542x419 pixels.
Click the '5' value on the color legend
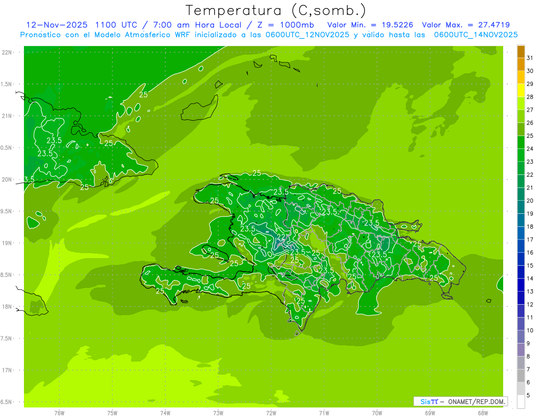point(528,395)
